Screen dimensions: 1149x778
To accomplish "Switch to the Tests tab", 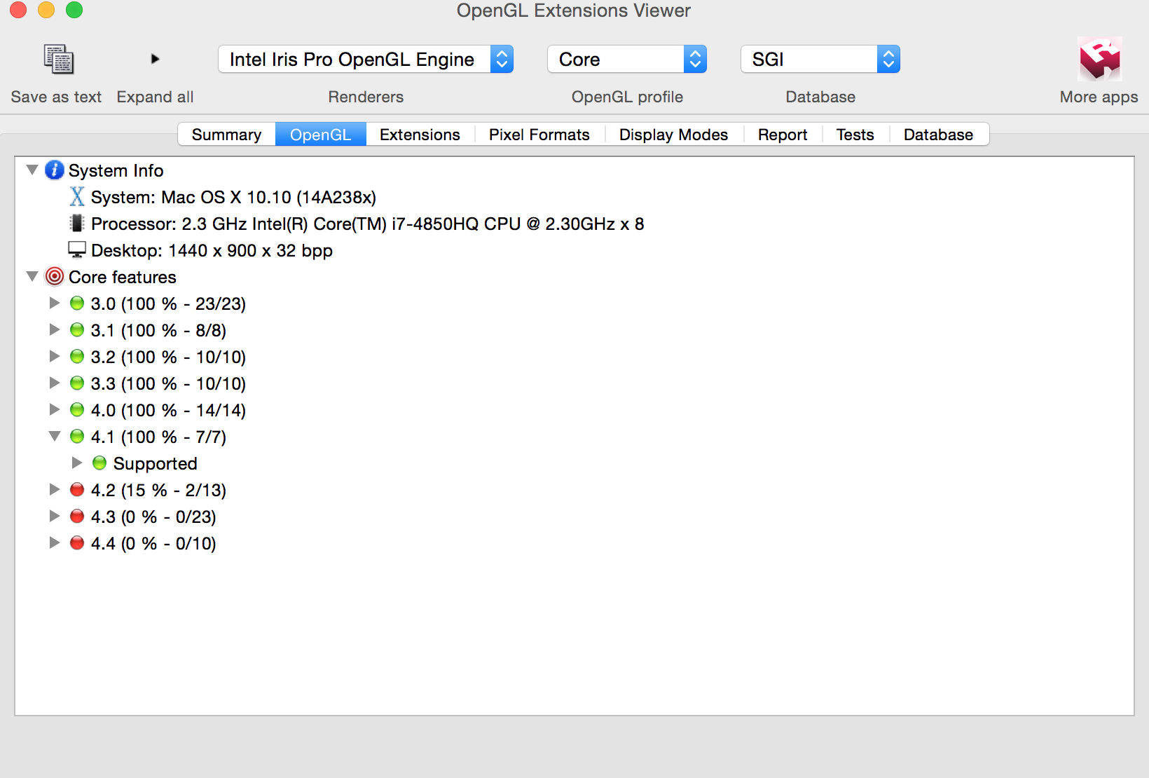I will [x=855, y=135].
